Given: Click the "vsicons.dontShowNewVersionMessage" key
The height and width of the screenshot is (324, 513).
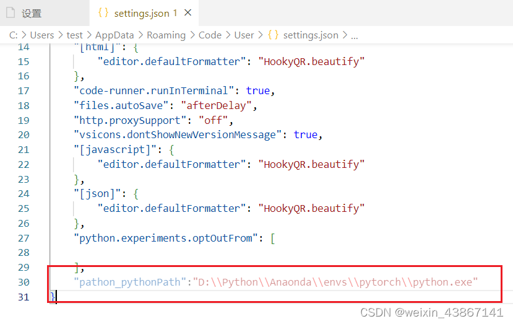Looking at the screenshot, I should coord(178,135).
